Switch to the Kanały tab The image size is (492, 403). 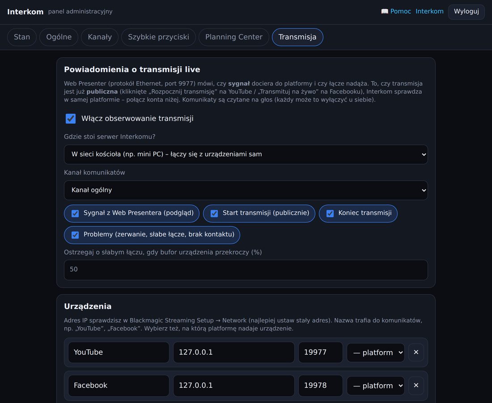(x=100, y=37)
